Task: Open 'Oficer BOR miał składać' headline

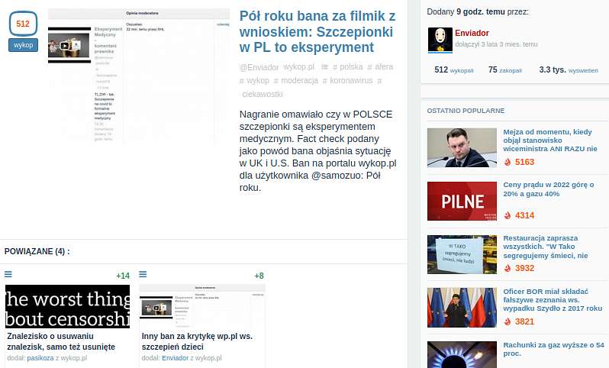Action: [x=553, y=300]
